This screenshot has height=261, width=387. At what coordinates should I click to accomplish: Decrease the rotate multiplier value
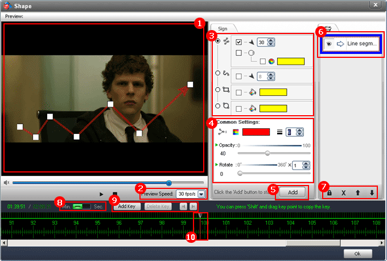(306, 167)
